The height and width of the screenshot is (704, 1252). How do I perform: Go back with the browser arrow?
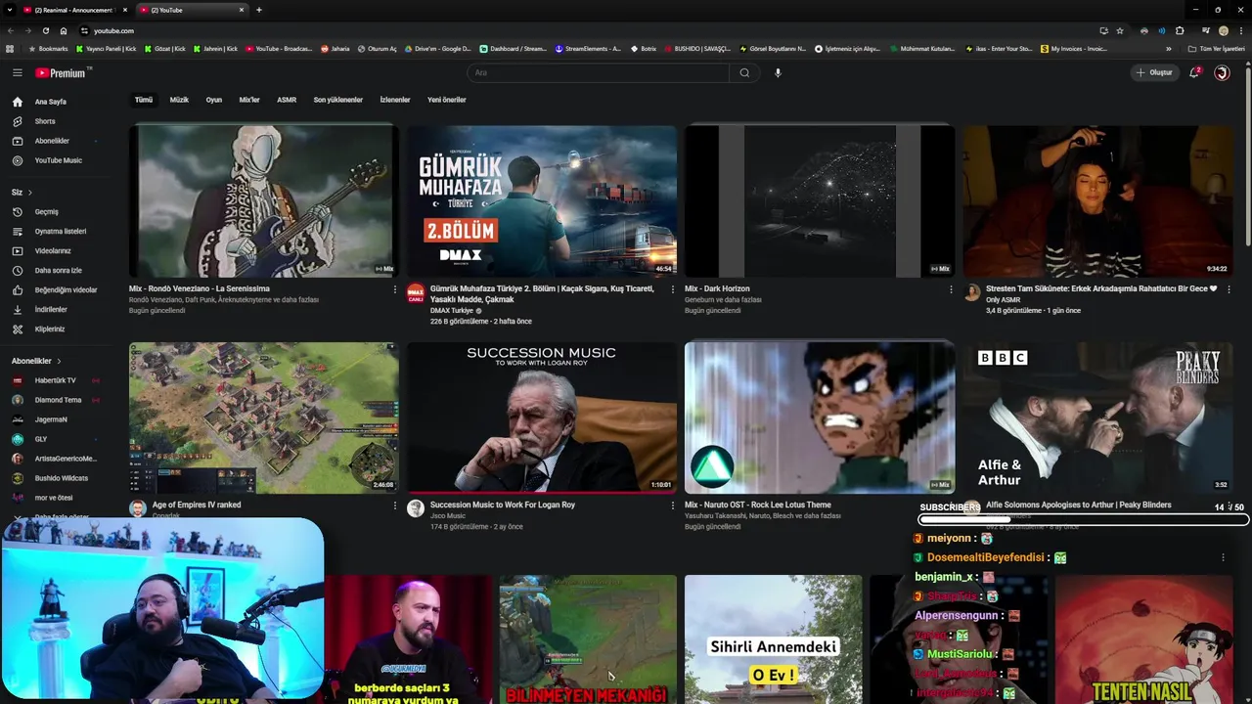coord(10,30)
